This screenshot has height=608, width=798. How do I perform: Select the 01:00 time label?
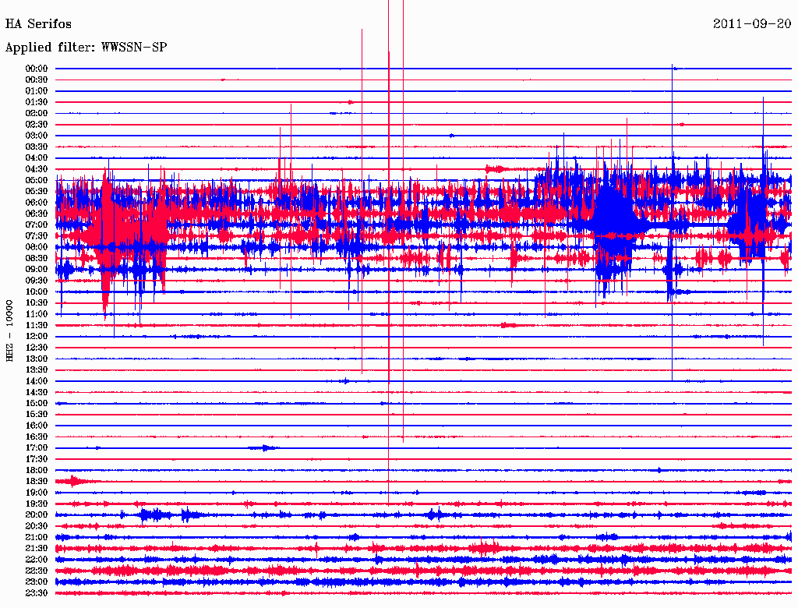point(37,91)
